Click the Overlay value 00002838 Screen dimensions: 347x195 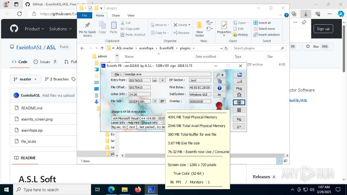pos(200,101)
